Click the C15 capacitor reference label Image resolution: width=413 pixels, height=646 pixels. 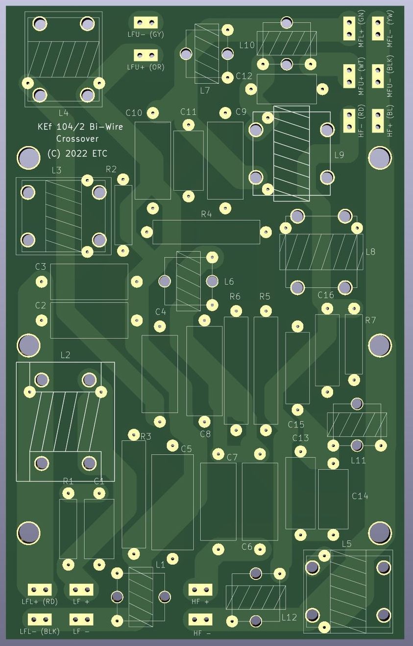[x=296, y=424]
